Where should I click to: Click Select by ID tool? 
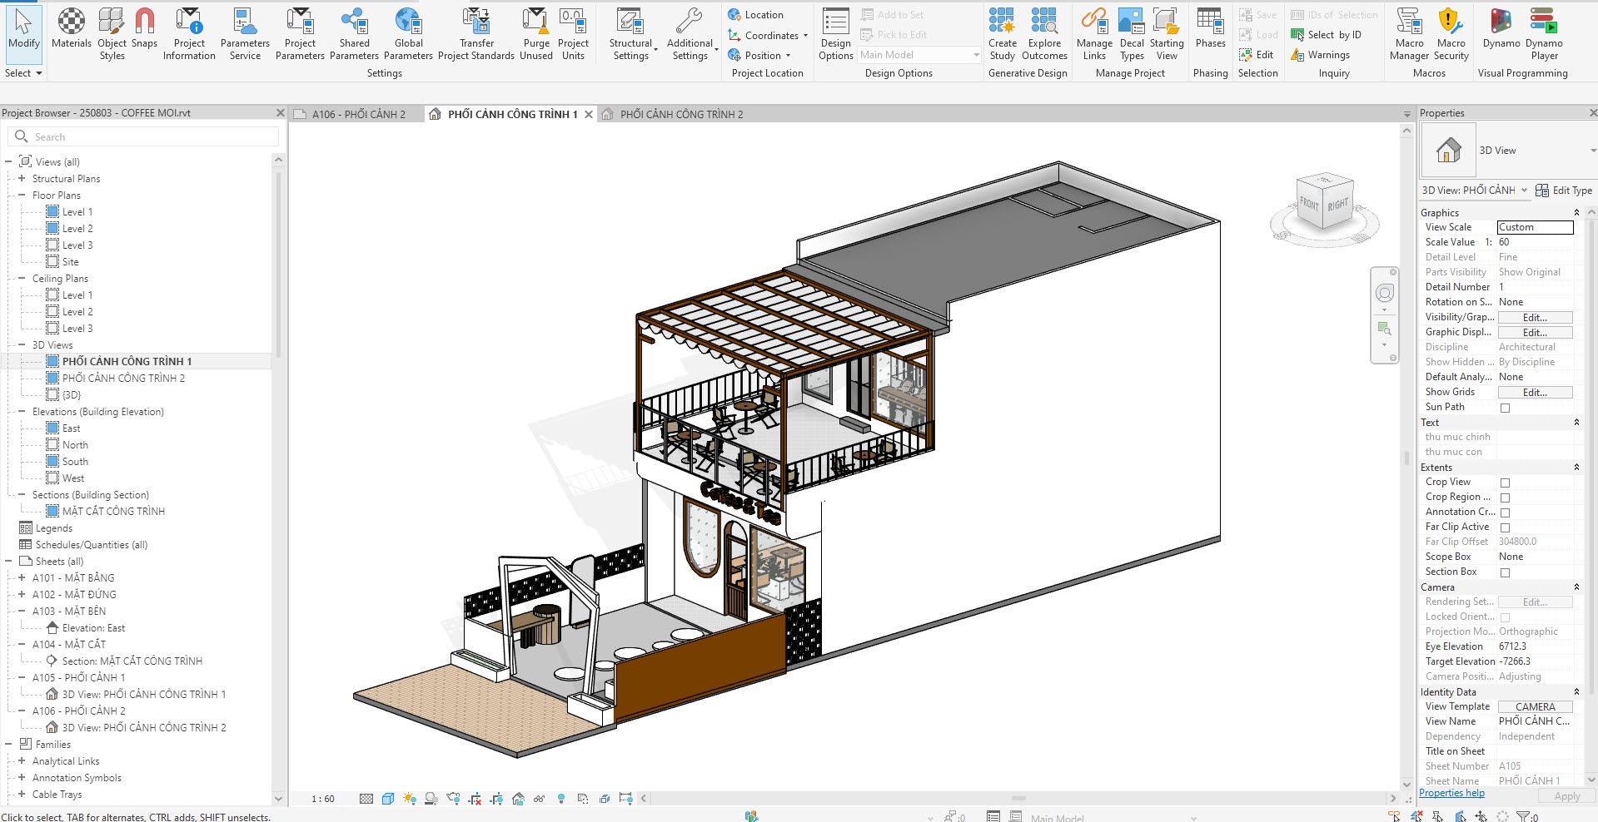pyautogui.click(x=1326, y=35)
